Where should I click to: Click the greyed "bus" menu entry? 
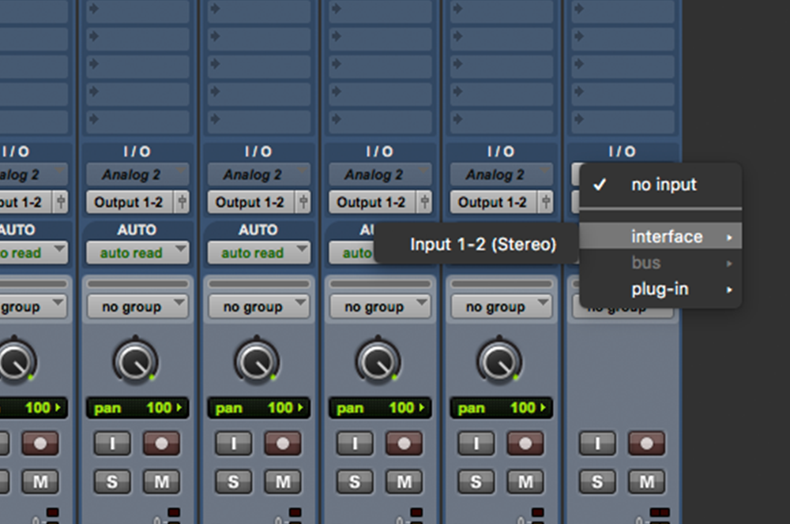click(660, 262)
